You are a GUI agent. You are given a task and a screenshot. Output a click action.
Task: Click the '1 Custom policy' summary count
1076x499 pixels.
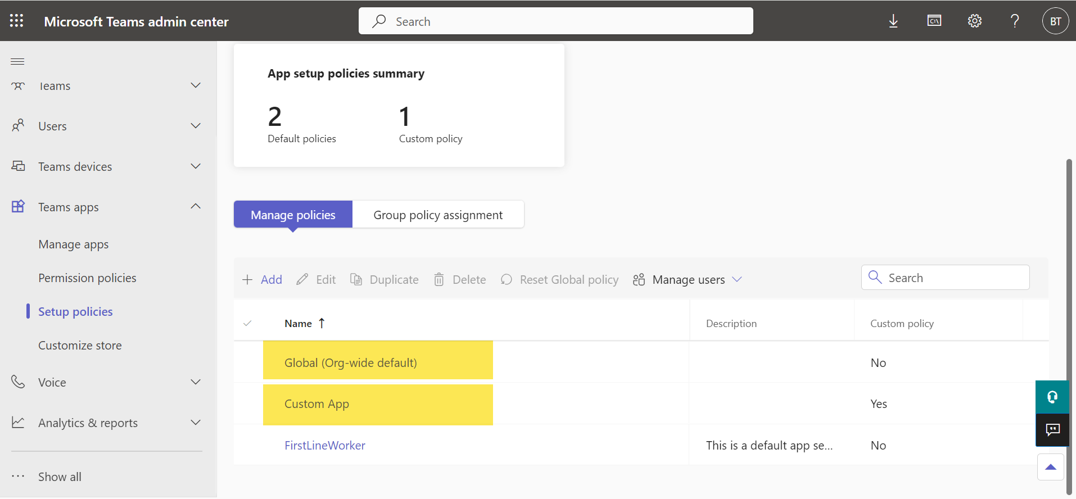(431, 124)
